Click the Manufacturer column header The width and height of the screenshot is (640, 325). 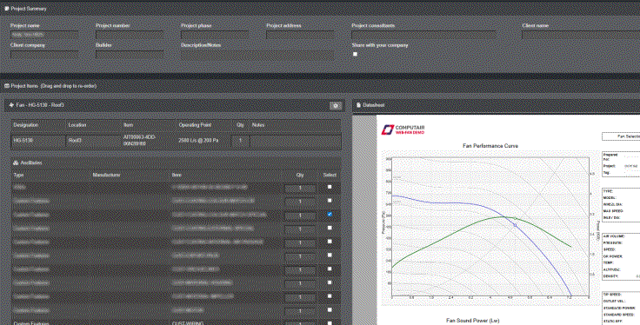107,175
